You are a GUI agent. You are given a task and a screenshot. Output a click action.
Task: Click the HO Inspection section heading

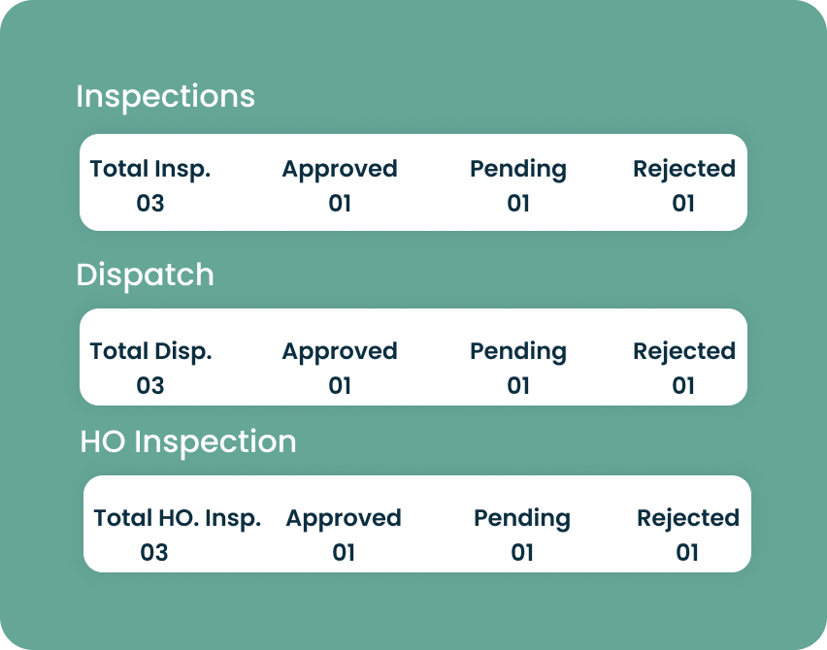187,442
